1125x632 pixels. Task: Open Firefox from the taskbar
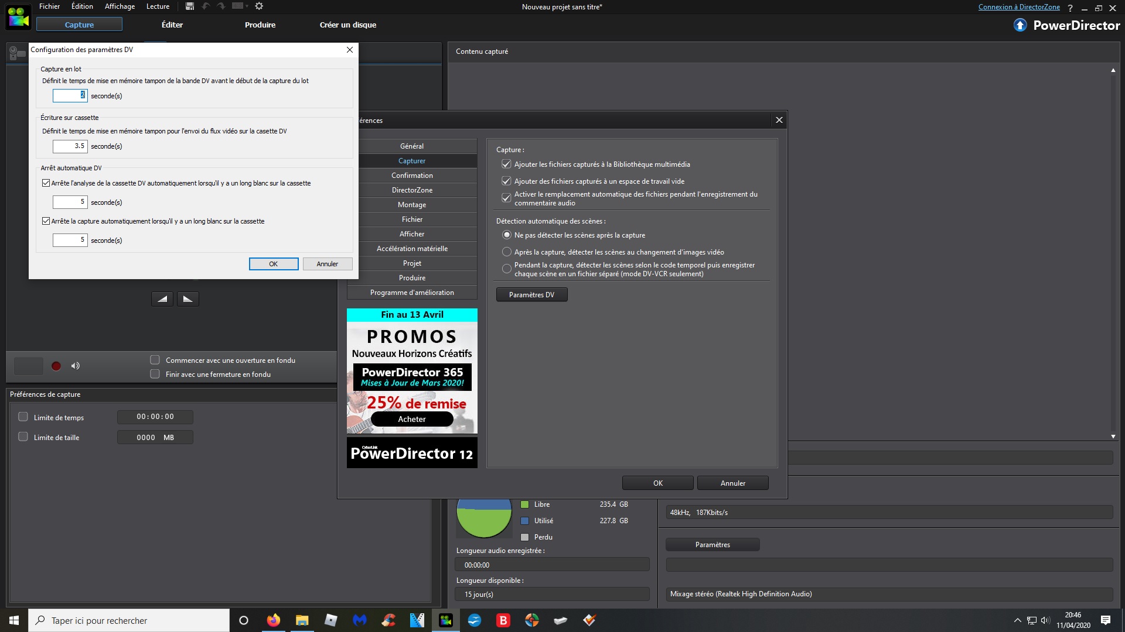click(273, 620)
